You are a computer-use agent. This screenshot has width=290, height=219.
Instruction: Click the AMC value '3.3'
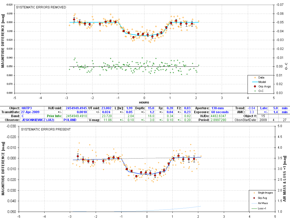click(x=252, y=112)
